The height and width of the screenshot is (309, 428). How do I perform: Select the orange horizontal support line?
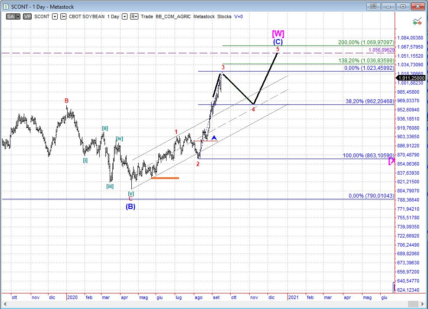coord(164,178)
